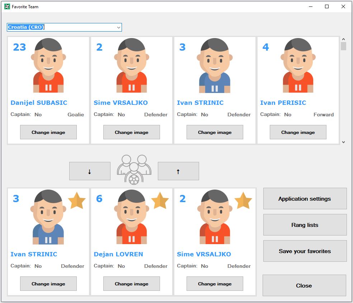Minimize the Favorite Team window
The image size is (353, 303).
point(311,6)
